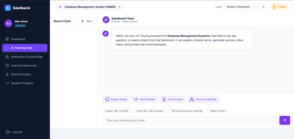Viewport: 294px width, 139px height.
Task: Pick the 'What is ACID?' suggestion chip
Action: coord(218,111)
